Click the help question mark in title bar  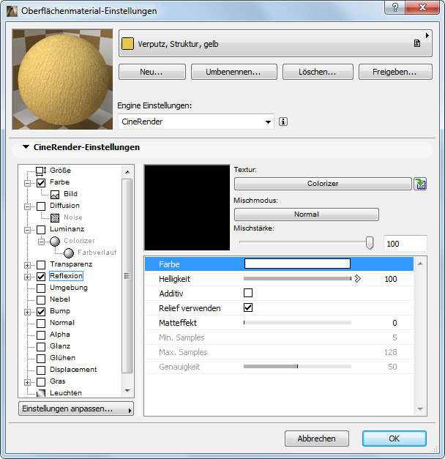395,7
